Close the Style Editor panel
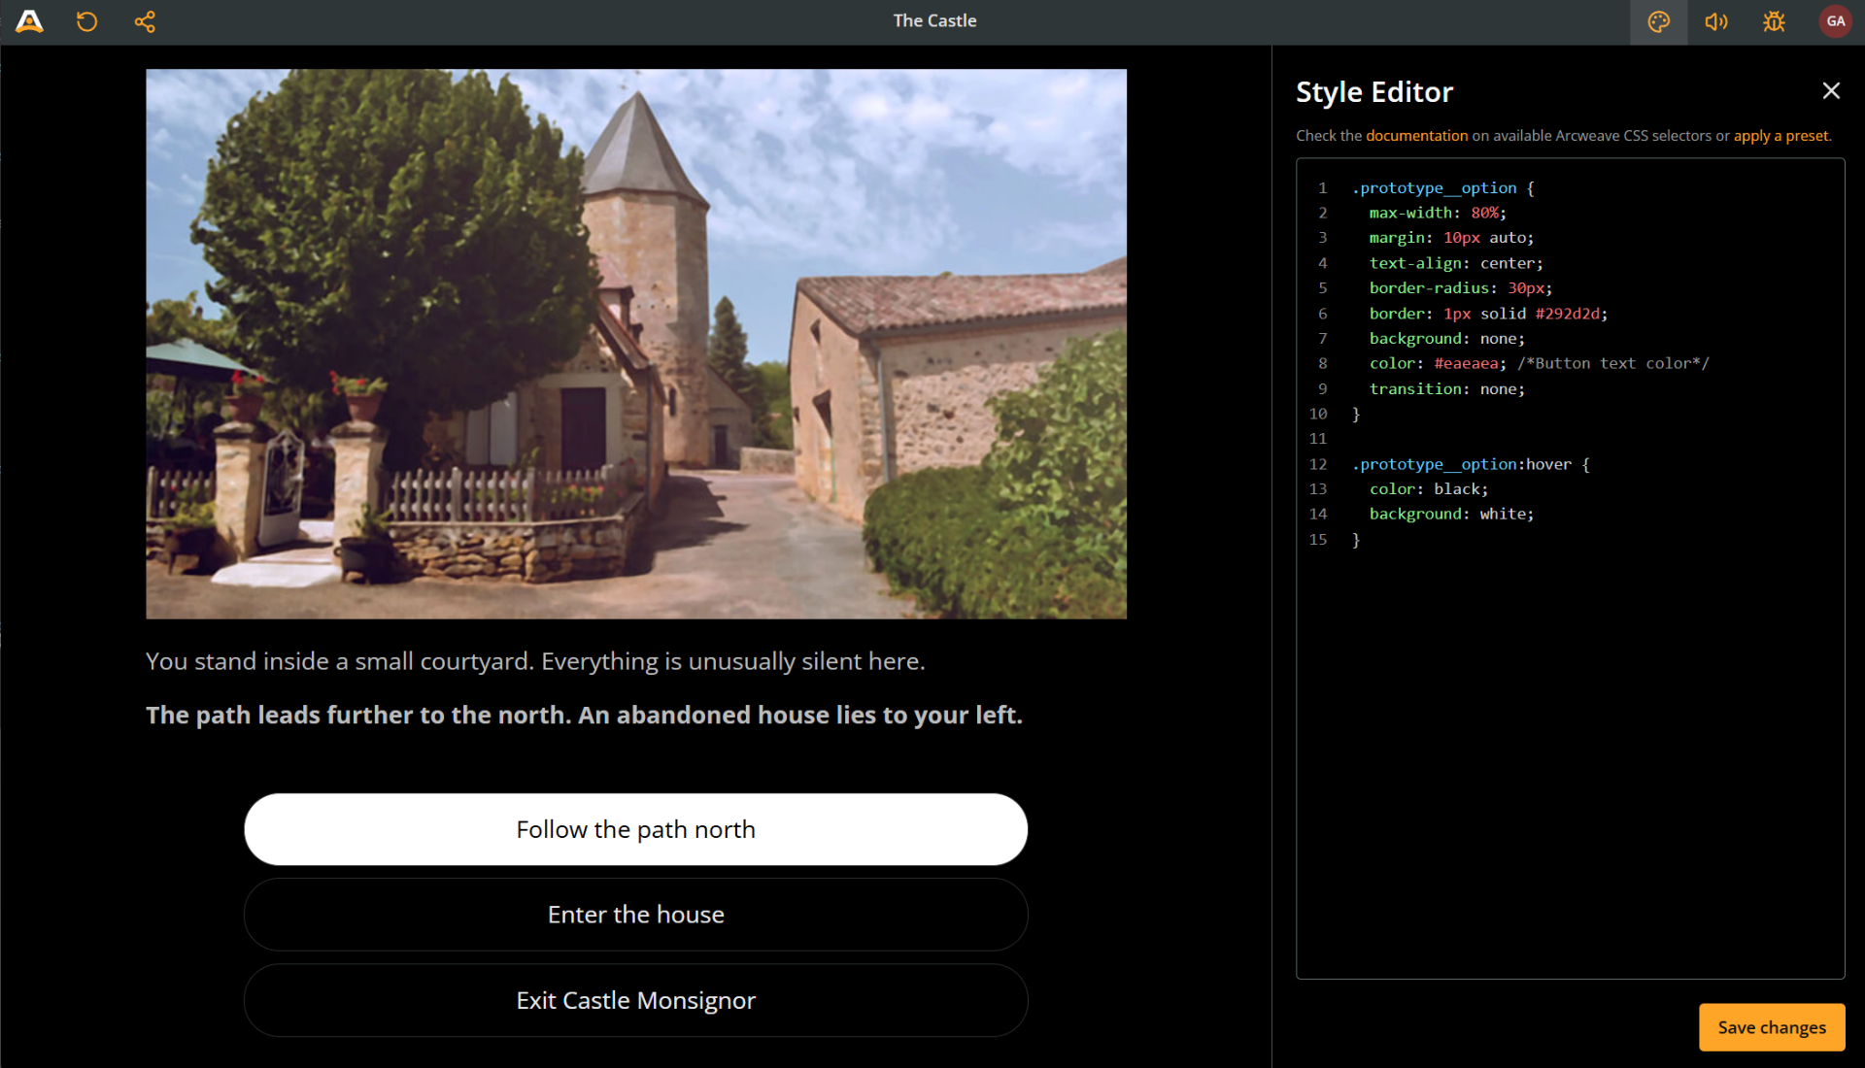This screenshot has width=1865, height=1068. pos(1831,90)
